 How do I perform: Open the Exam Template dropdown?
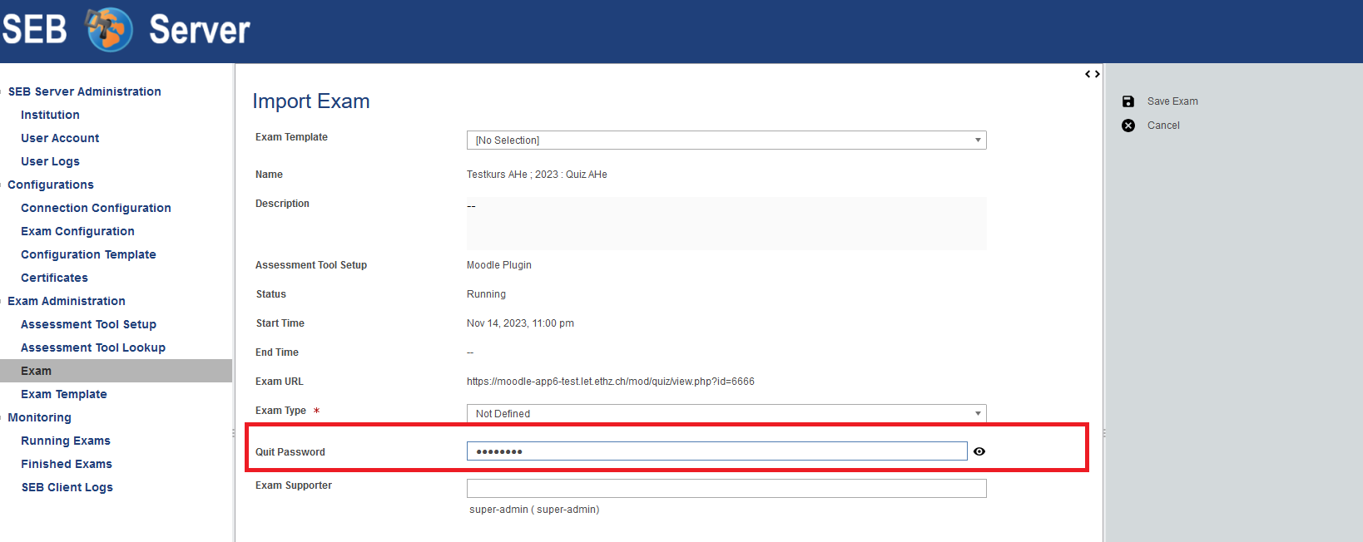(726, 140)
